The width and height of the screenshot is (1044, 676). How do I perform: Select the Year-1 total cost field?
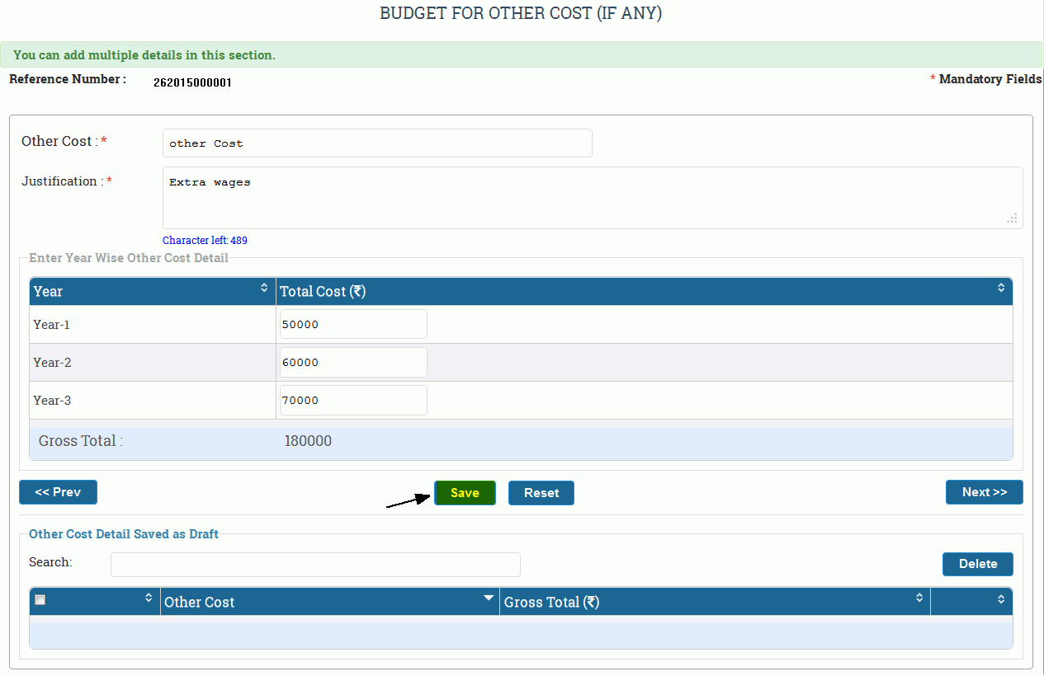pyautogui.click(x=353, y=324)
